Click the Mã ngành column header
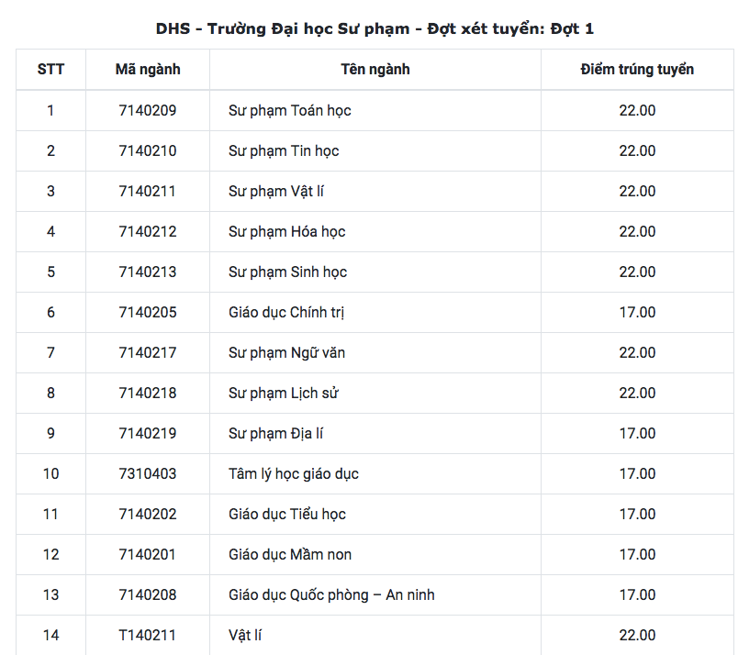The width and height of the screenshot is (738, 655). point(148,70)
